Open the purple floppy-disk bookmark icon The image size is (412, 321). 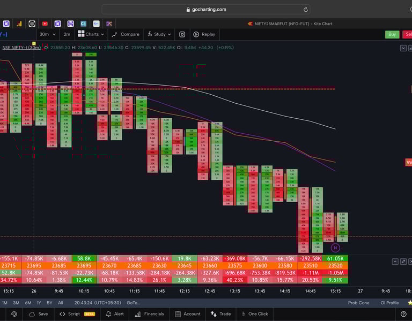(70, 24)
